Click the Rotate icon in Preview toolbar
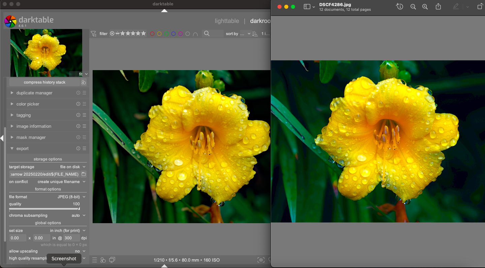485x268 pixels. tap(480, 6)
